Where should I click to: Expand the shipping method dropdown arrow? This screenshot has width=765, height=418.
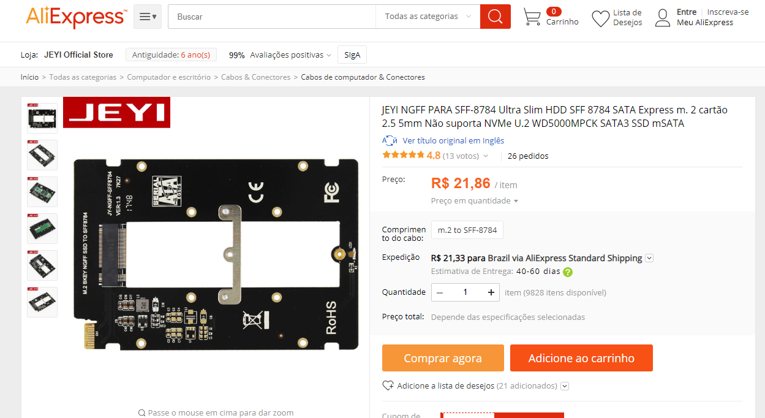(x=649, y=258)
